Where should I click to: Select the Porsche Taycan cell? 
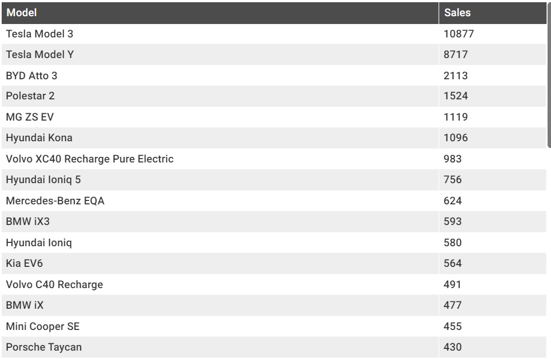(x=44, y=347)
